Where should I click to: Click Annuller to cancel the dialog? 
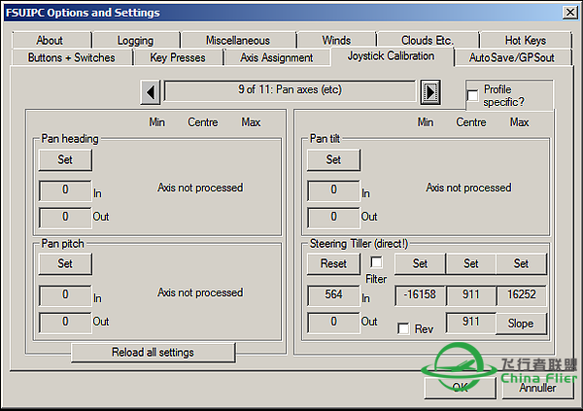[537, 387]
